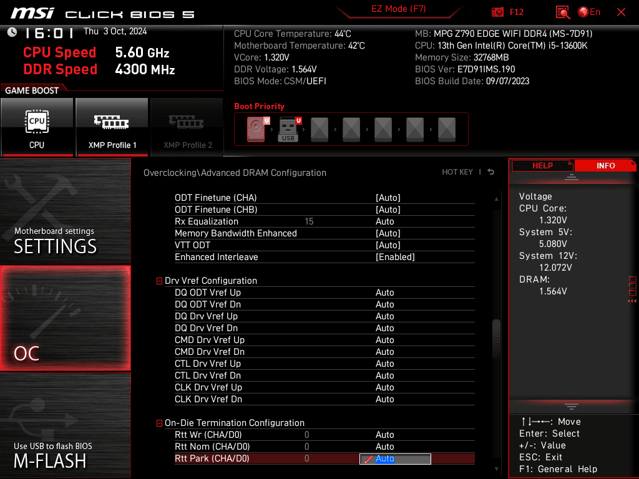
Task: Switch to EZ Mode (F7)
Action: pyautogui.click(x=399, y=9)
